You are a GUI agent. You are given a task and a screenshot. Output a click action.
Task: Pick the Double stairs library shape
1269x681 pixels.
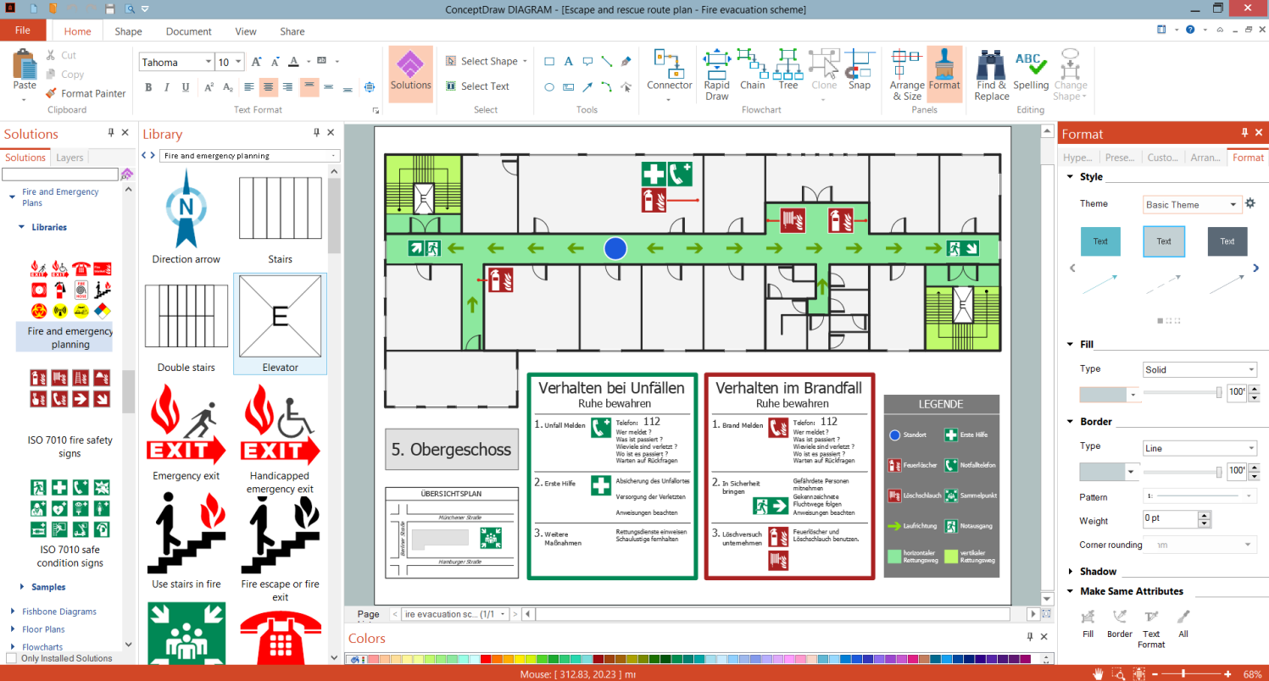(x=186, y=328)
